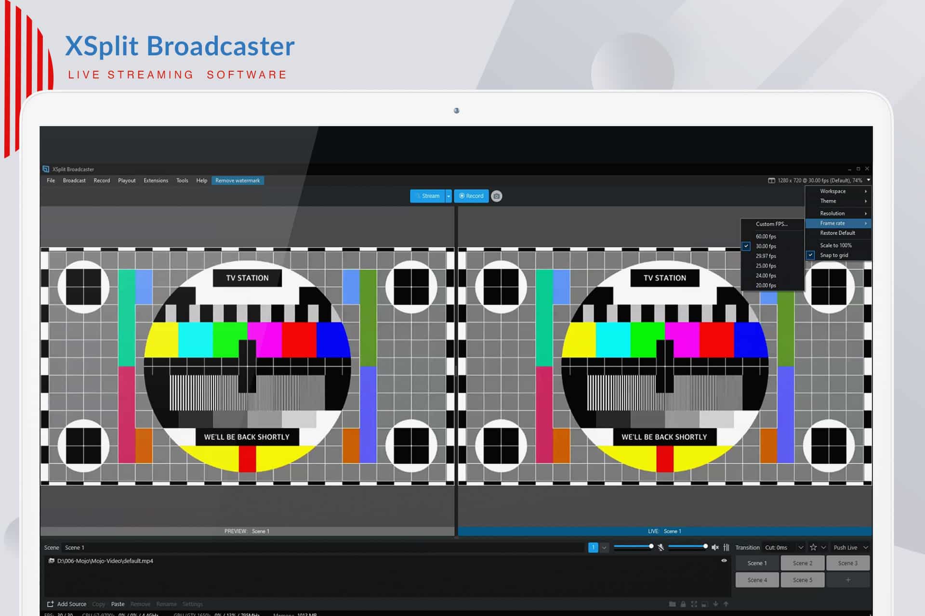This screenshot has width=925, height=616.
Task: Click the Add Source icon
Action: [50, 604]
